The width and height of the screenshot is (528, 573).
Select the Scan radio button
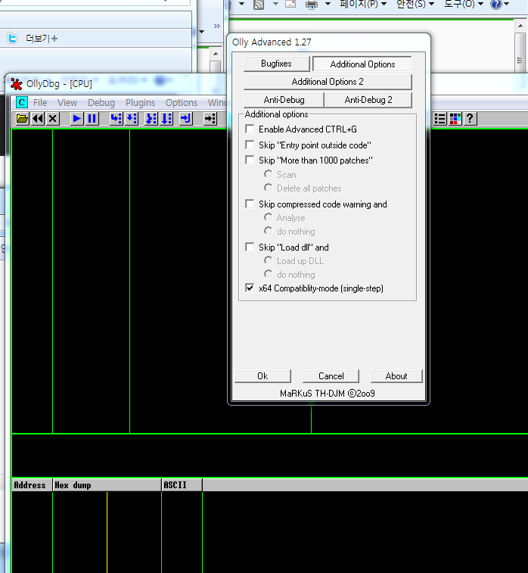coord(268,174)
